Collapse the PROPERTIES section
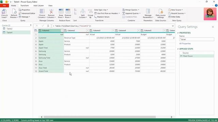Image resolution: width=218 pixels, height=122 pixels. click(178, 33)
